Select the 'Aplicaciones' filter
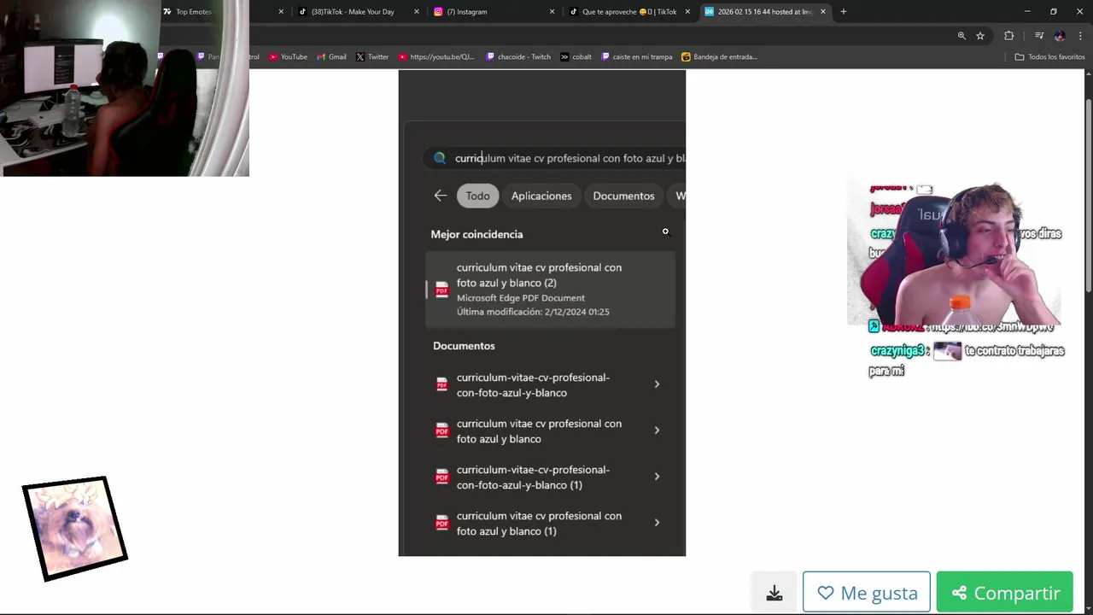Image resolution: width=1093 pixels, height=615 pixels. (541, 196)
